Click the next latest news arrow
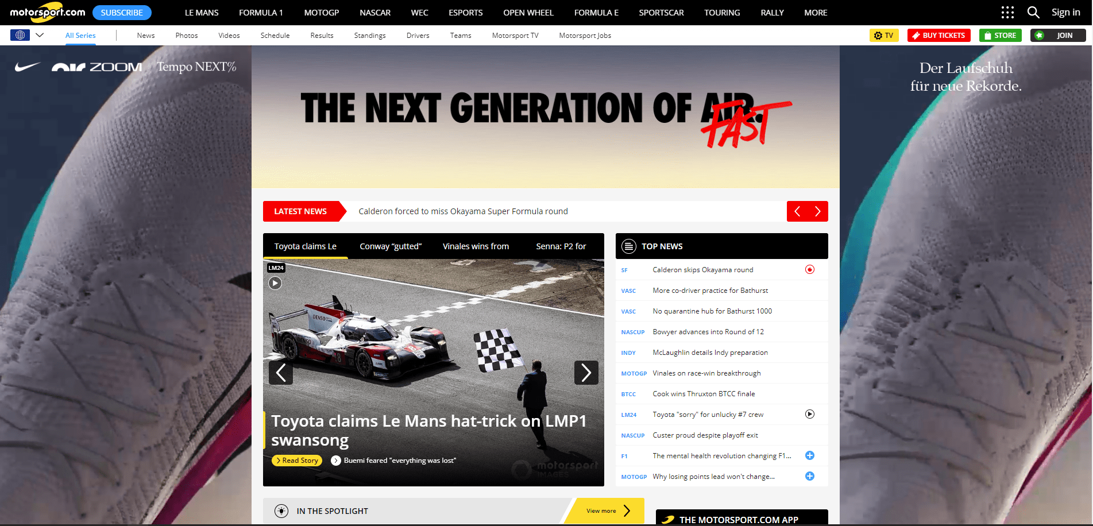The height and width of the screenshot is (526, 1093). pyautogui.click(x=818, y=211)
